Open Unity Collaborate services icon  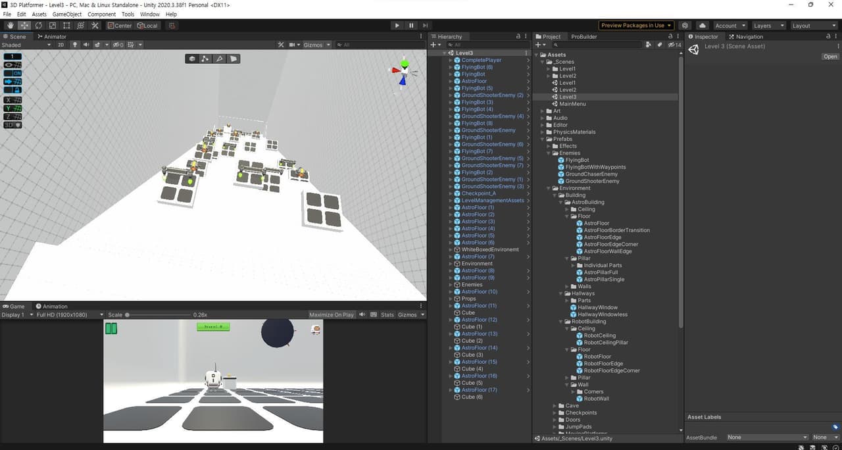click(685, 26)
